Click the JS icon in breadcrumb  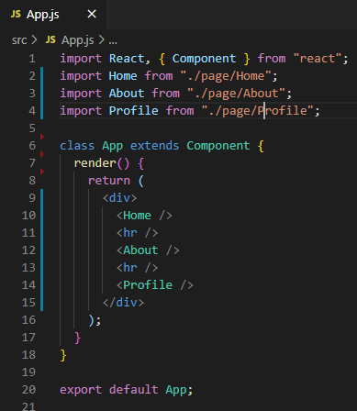[50, 39]
